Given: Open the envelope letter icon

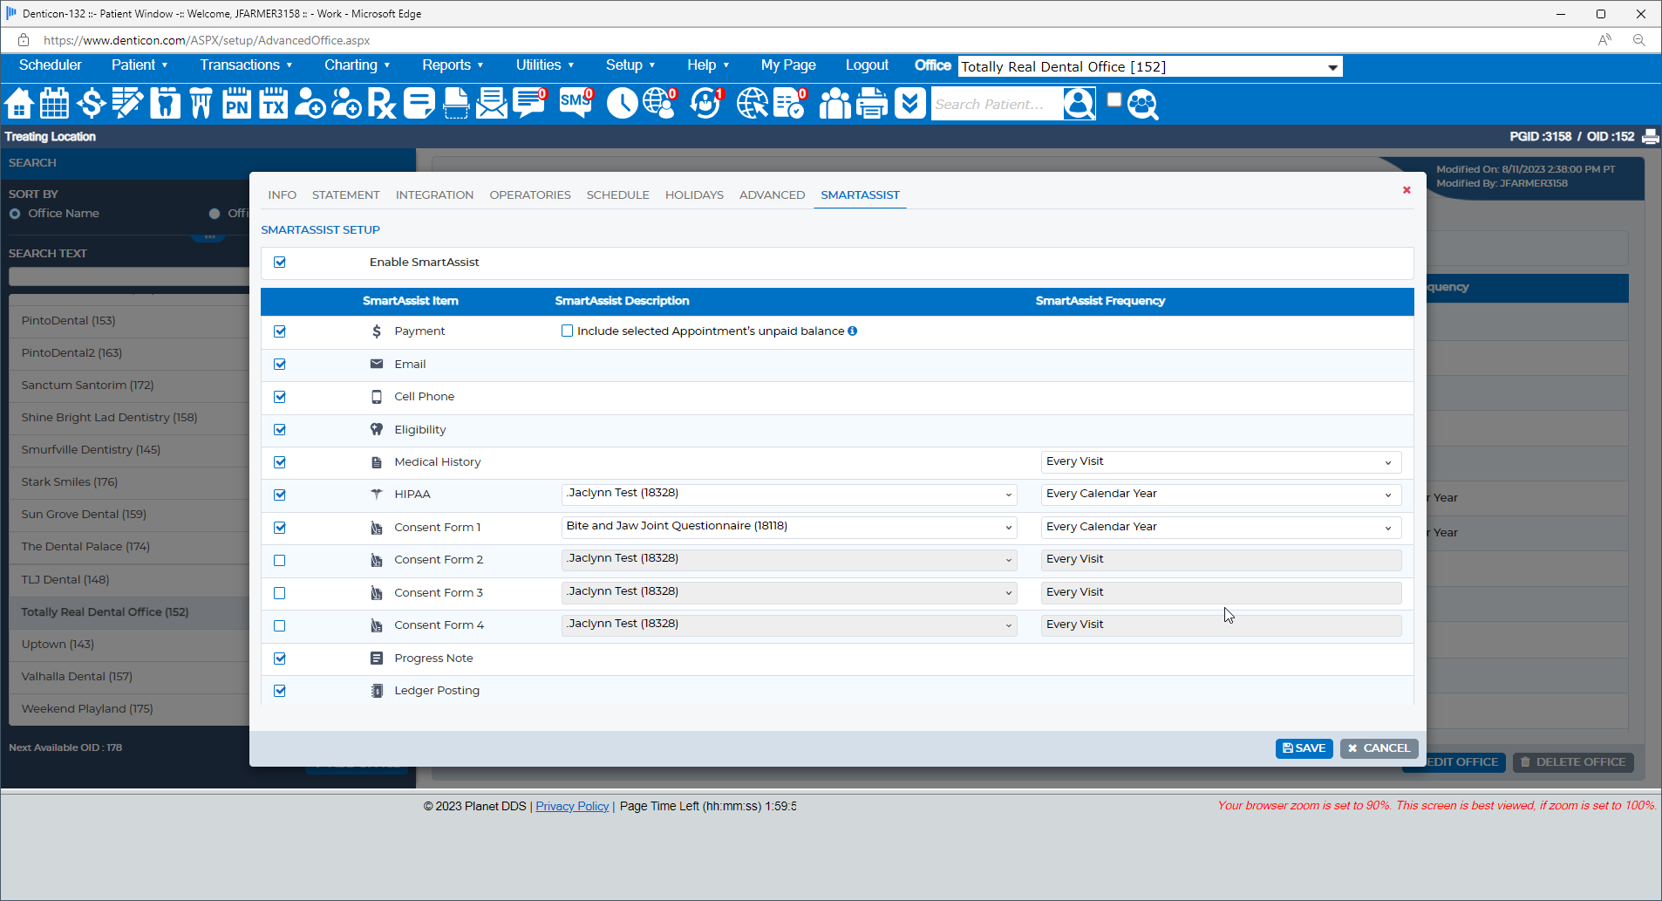Looking at the screenshot, I should pos(492,104).
